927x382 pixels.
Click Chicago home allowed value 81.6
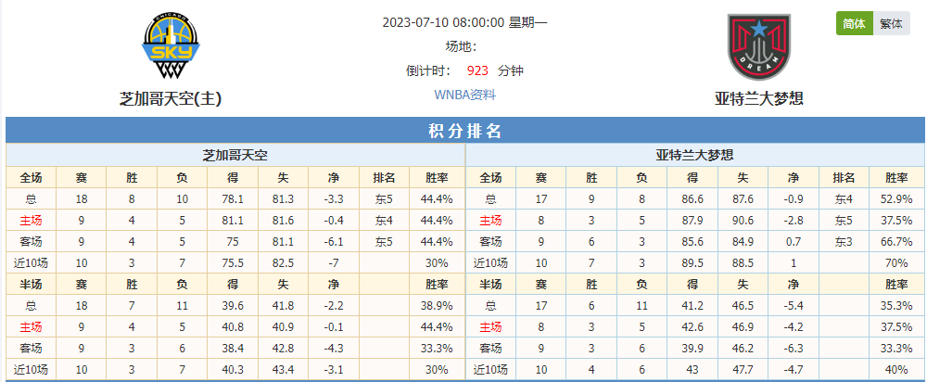283,221
